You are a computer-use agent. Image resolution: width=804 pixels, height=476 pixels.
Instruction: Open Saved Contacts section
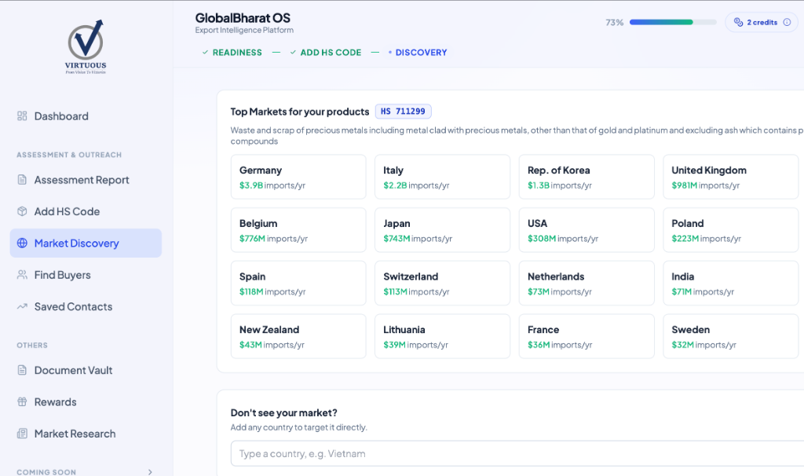(86, 307)
